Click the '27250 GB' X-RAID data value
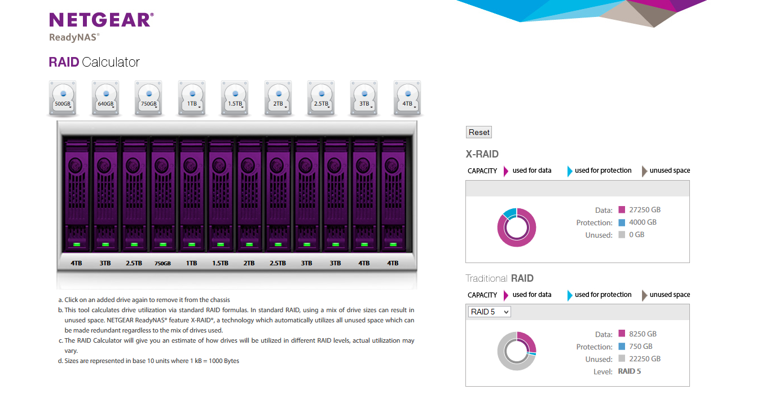Image resolution: width=761 pixels, height=398 pixels. coord(645,210)
